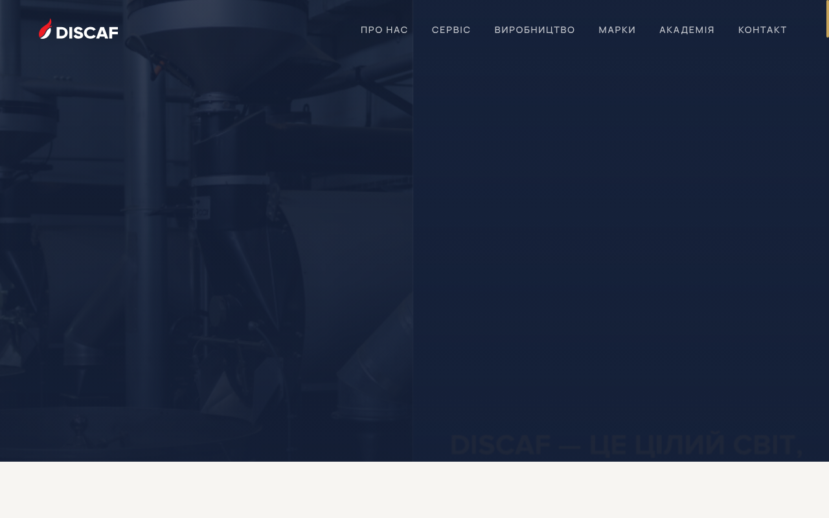The width and height of the screenshot is (829, 518).
Task: Click the DISCAF wordmark in the header
Action: pyautogui.click(x=87, y=32)
